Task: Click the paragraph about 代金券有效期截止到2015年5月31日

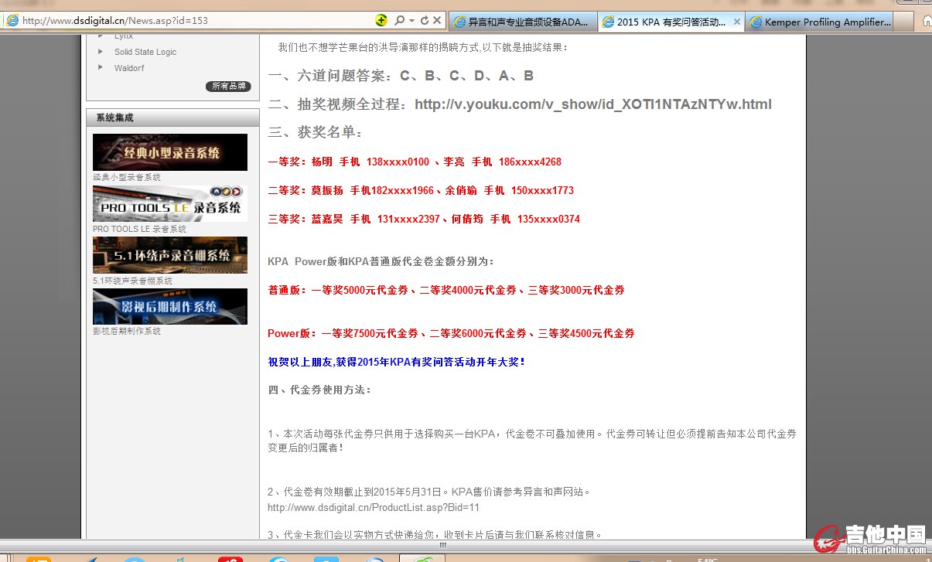Action: [x=429, y=491]
